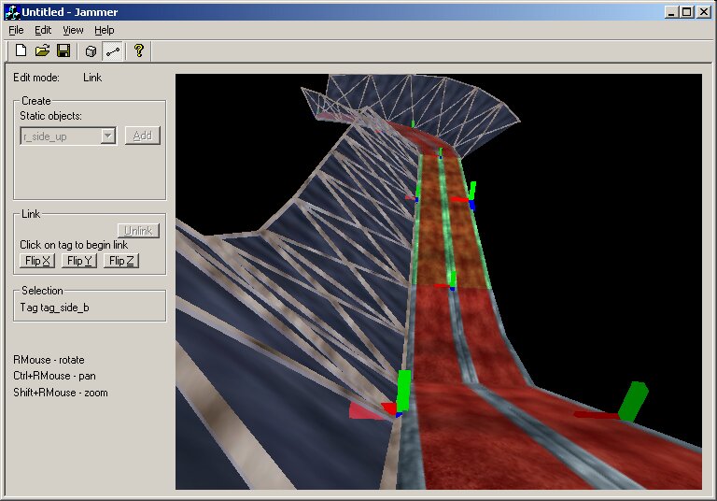Image resolution: width=717 pixels, height=501 pixels.
Task: Save the scene with the floppy disk icon
Action: pyautogui.click(x=63, y=50)
